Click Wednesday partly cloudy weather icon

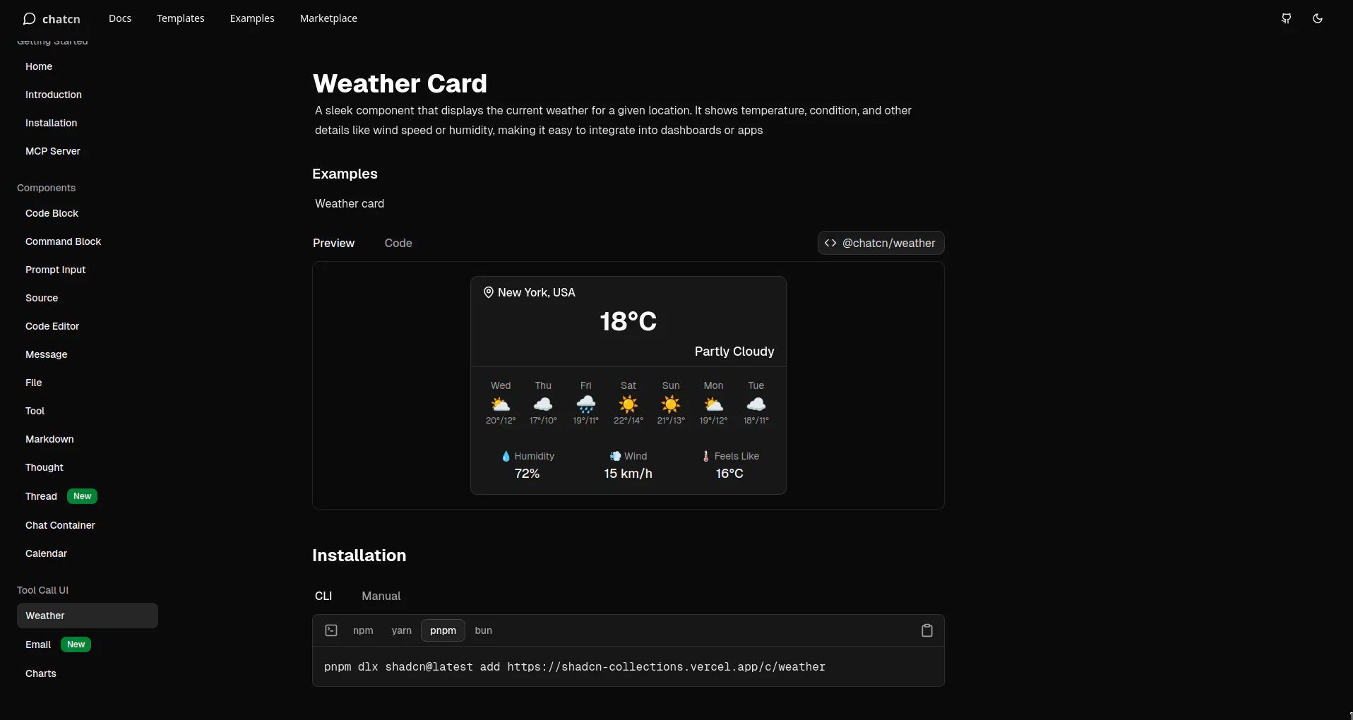point(501,404)
